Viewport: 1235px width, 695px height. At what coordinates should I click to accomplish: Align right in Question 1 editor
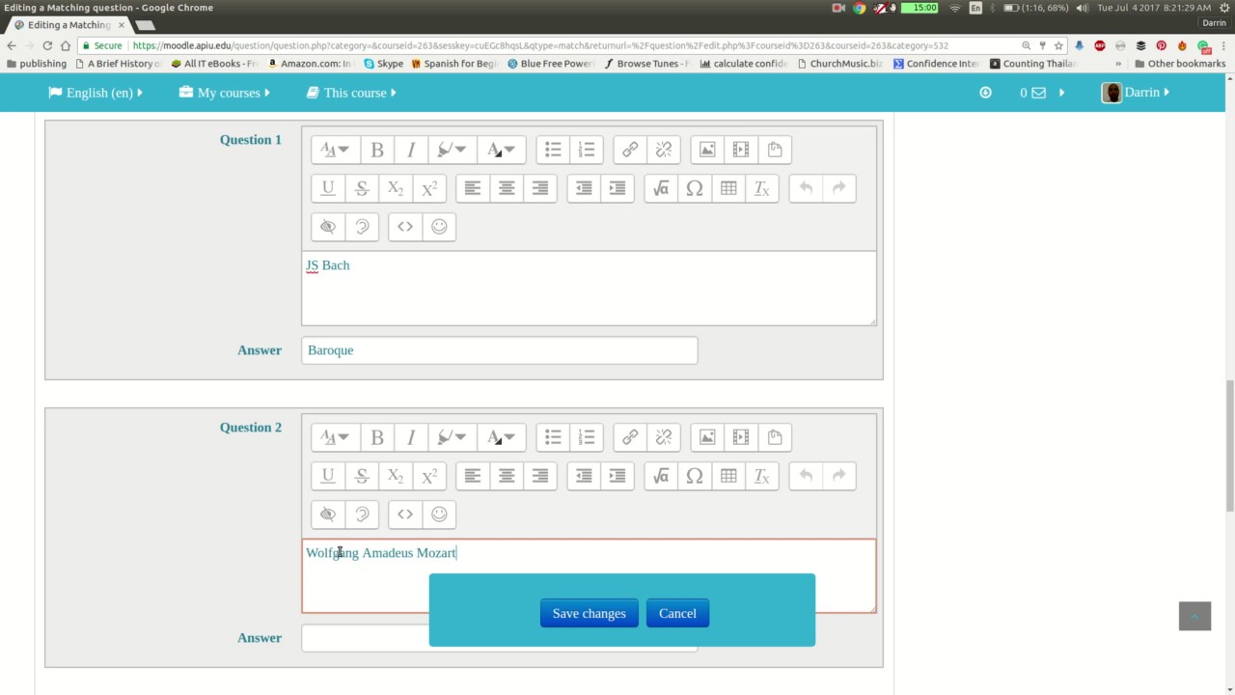pos(540,188)
